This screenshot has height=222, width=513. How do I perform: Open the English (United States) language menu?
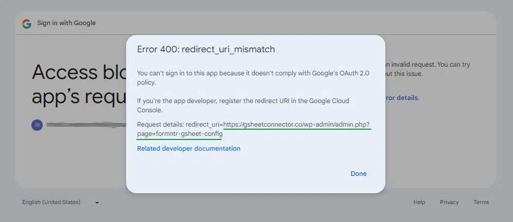[x=51, y=202]
